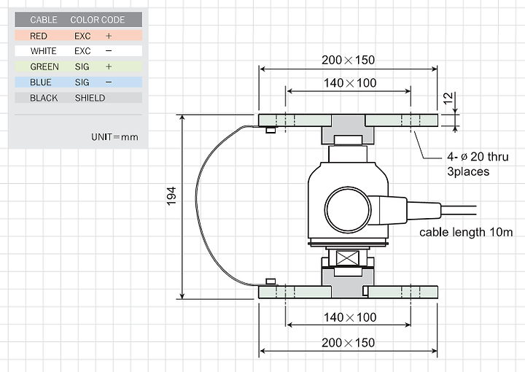The width and height of the screenshot is (525, 372).
Task: Select the 200×150 dimension below the bottom plate
Action: coord(349,343)
